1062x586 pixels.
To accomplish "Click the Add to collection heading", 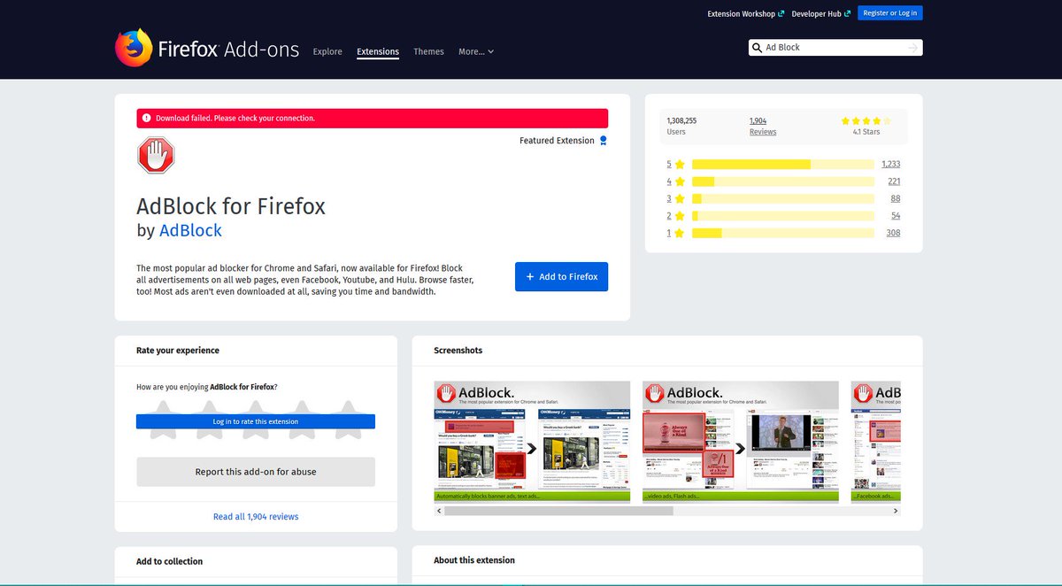I will [169, 561].
